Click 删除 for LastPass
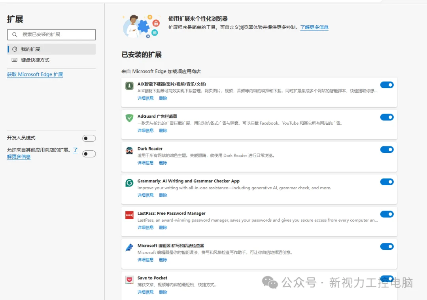427x300 pixels. [163, 227]
